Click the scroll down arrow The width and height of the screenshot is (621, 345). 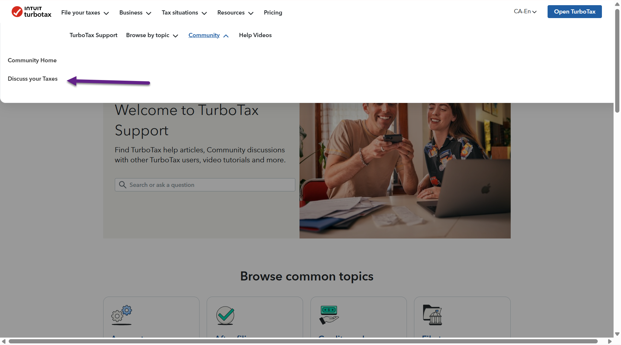[x=617, y=334]
